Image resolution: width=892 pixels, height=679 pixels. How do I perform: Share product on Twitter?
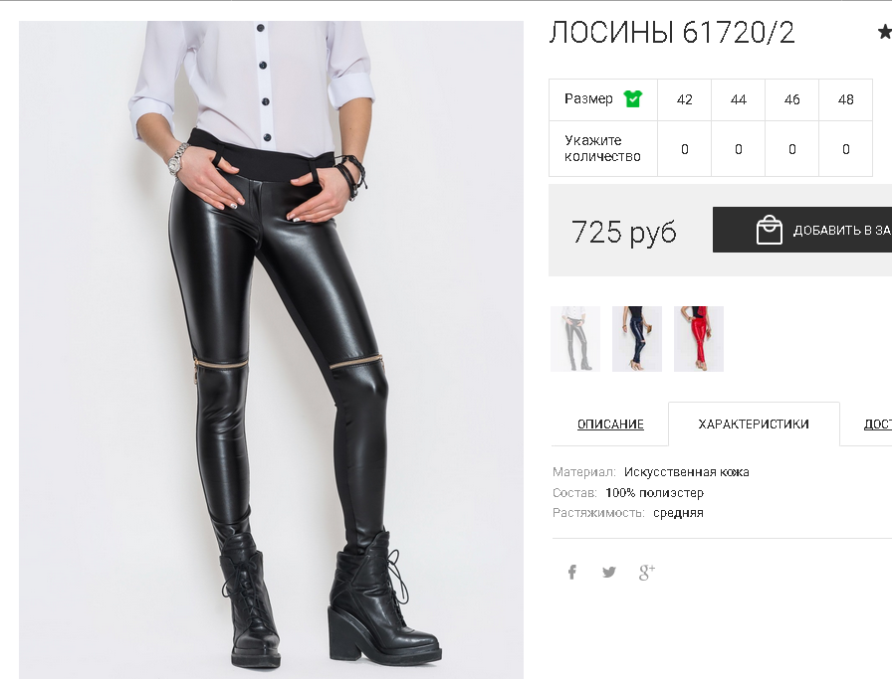(608, 572)
